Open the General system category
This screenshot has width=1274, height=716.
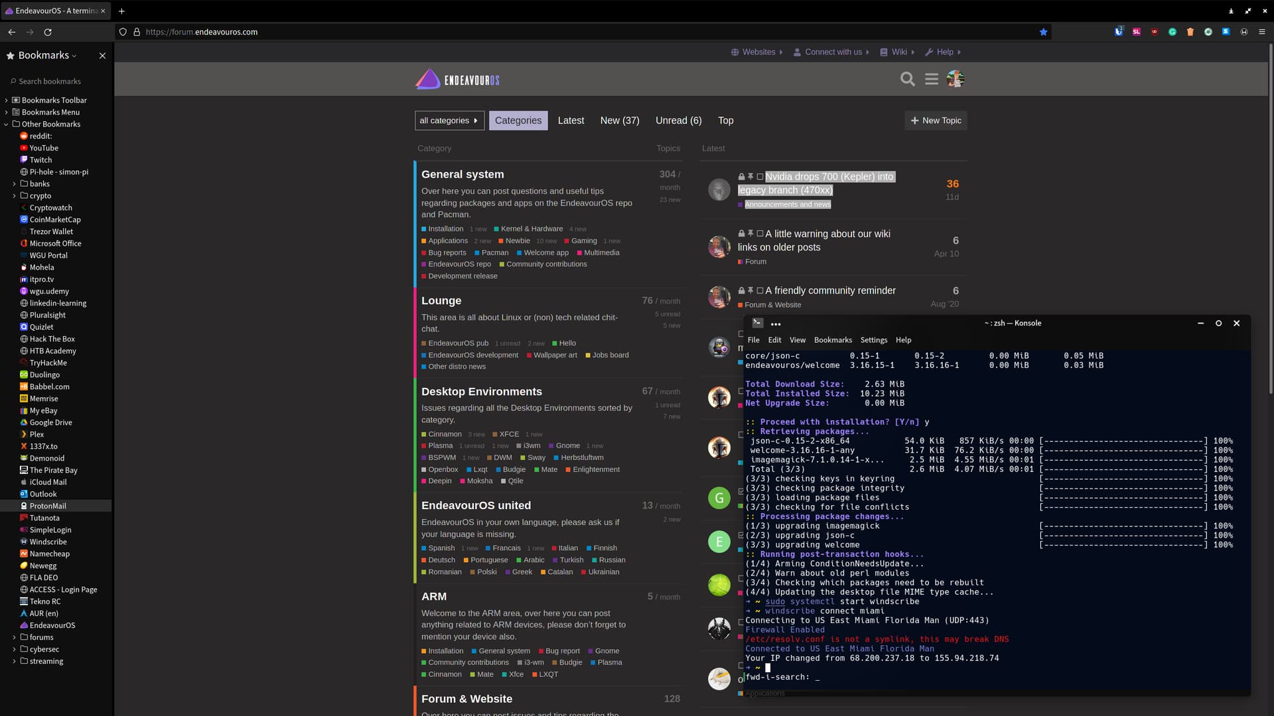(x=462, y=174)
